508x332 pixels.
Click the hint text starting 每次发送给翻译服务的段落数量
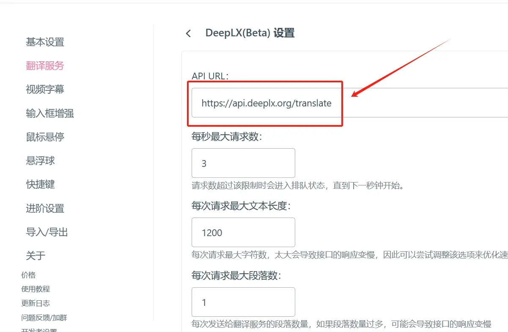(341, 324)
